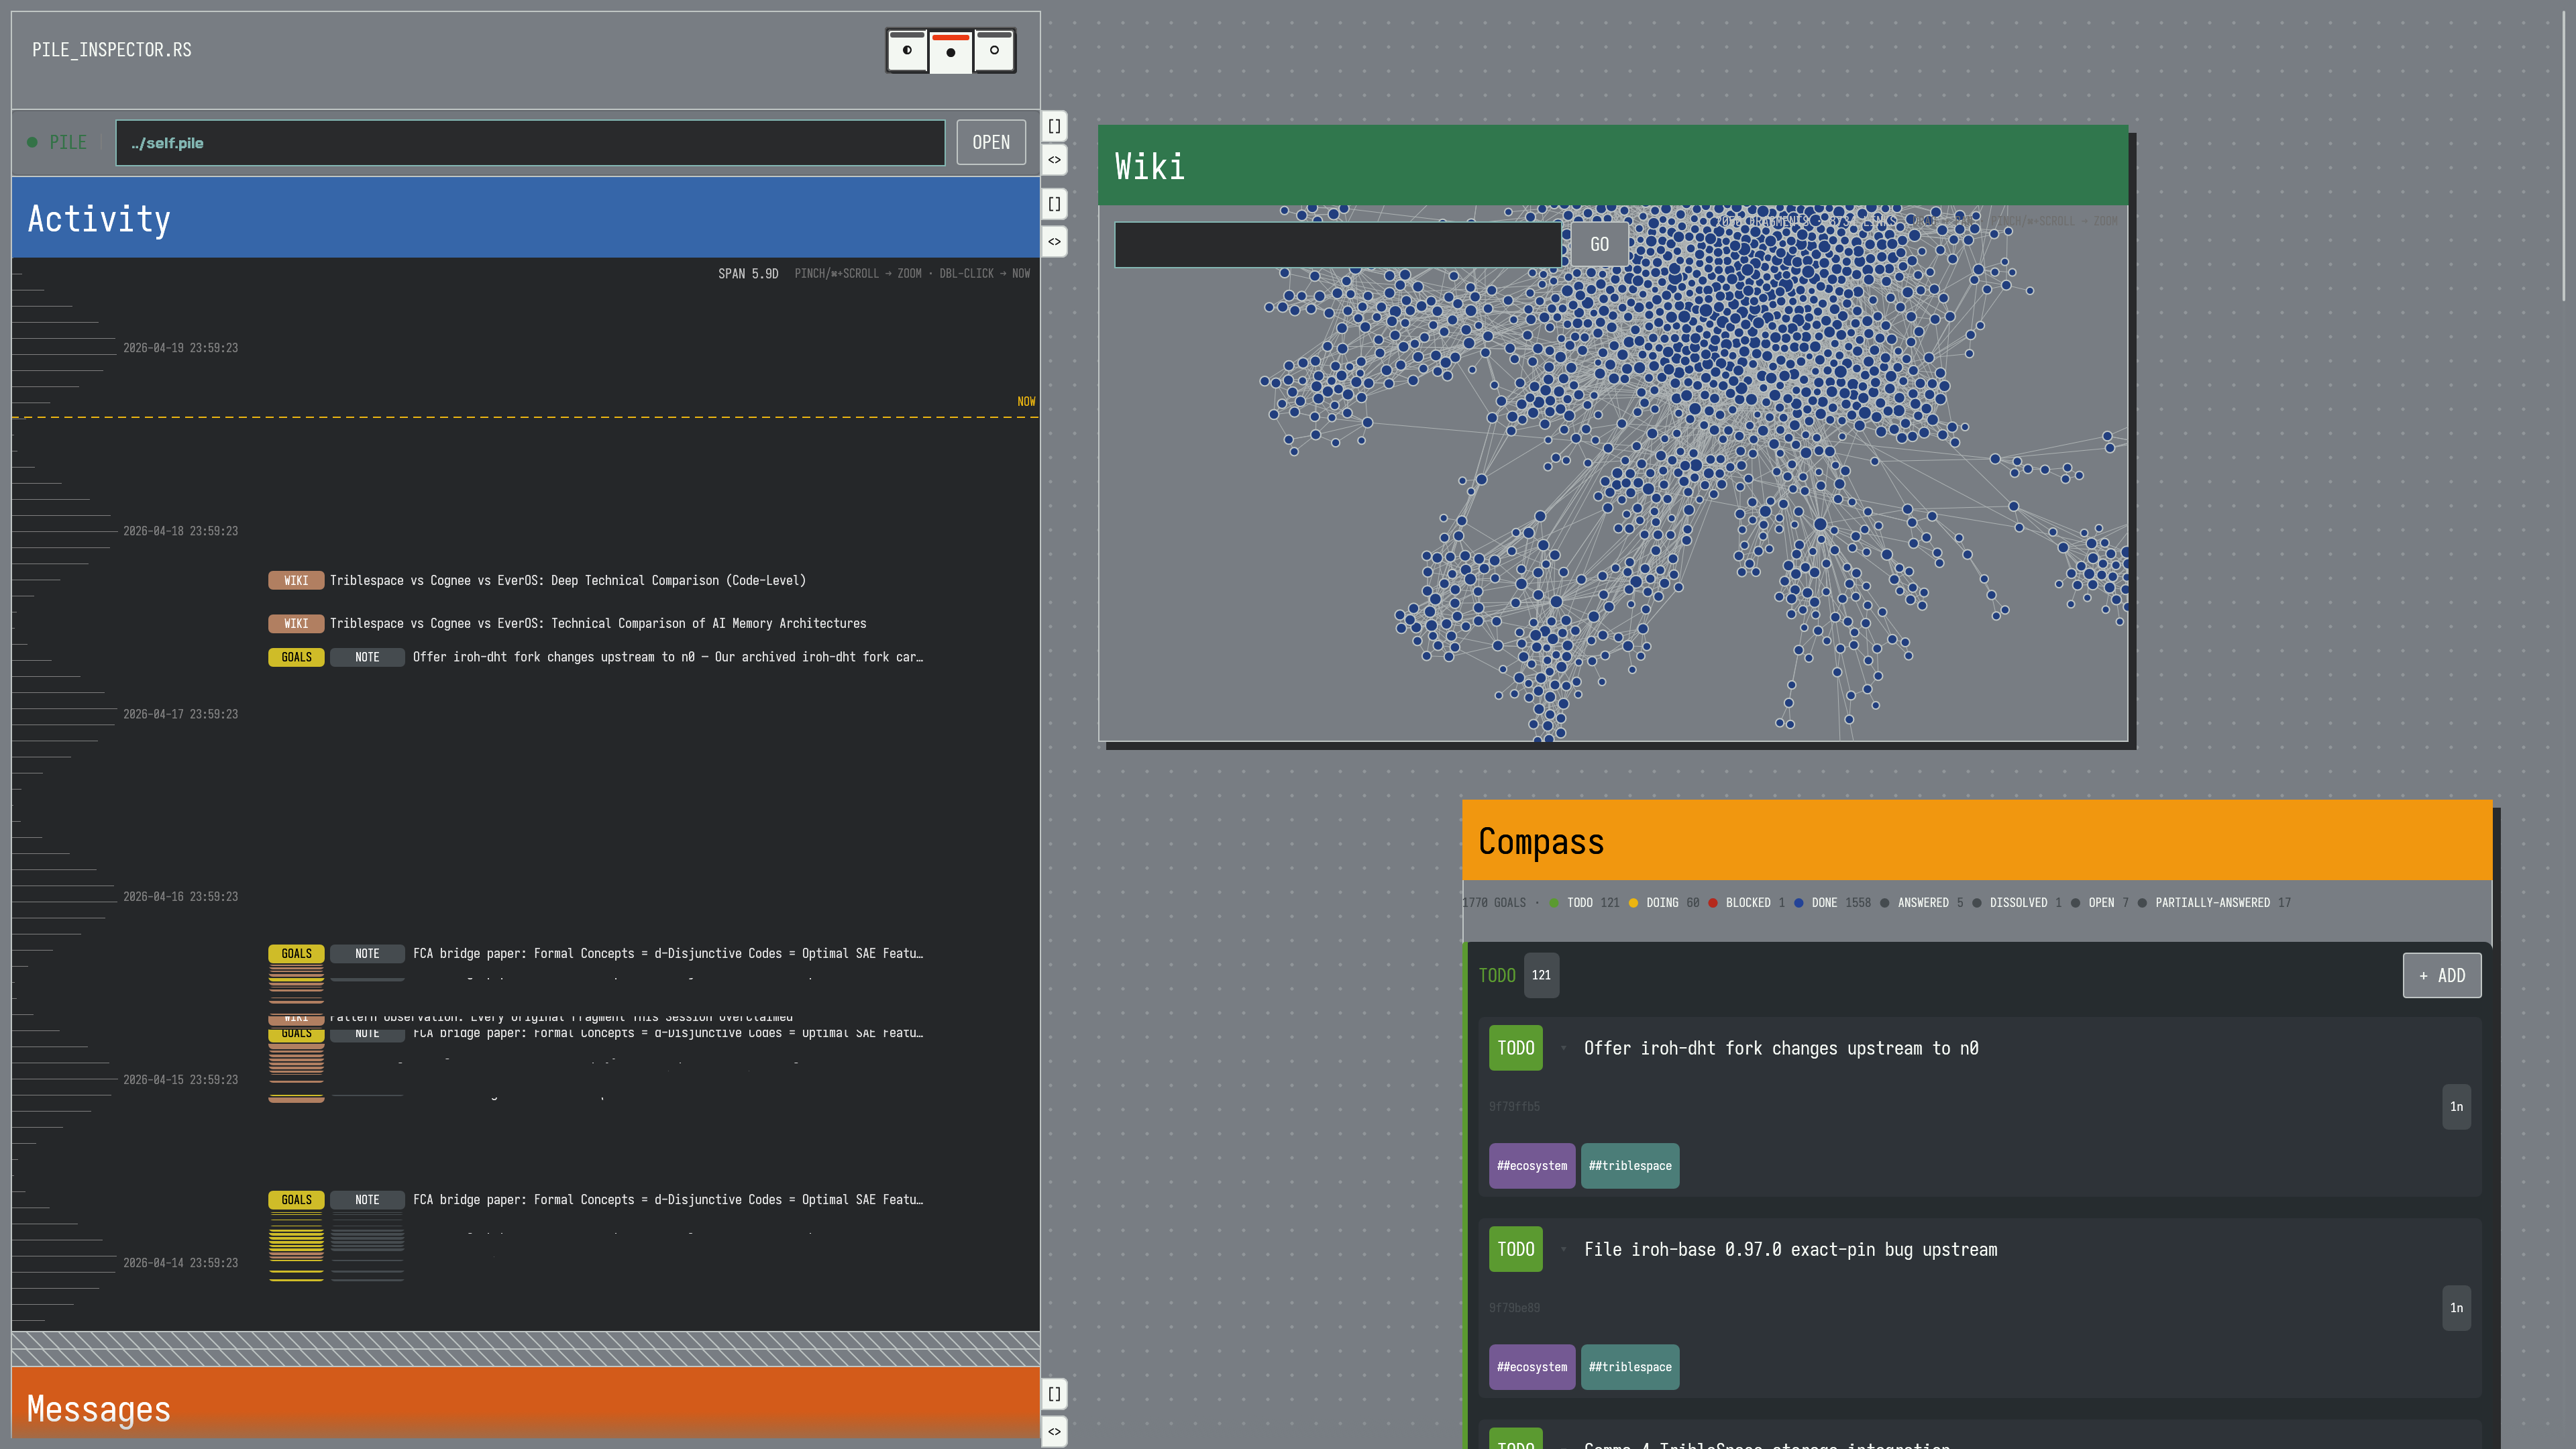Click the 121 count badge beside the TODO heading
2576x1449 pixels.
(1541, 975)
